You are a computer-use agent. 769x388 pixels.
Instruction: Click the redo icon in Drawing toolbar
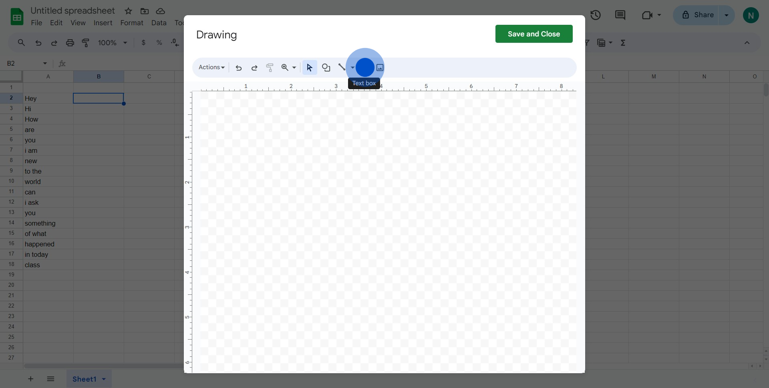[254, 68]
